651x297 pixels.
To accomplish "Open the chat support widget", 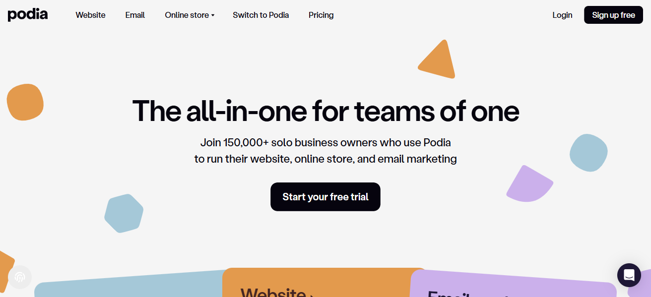I will [629, 275].
